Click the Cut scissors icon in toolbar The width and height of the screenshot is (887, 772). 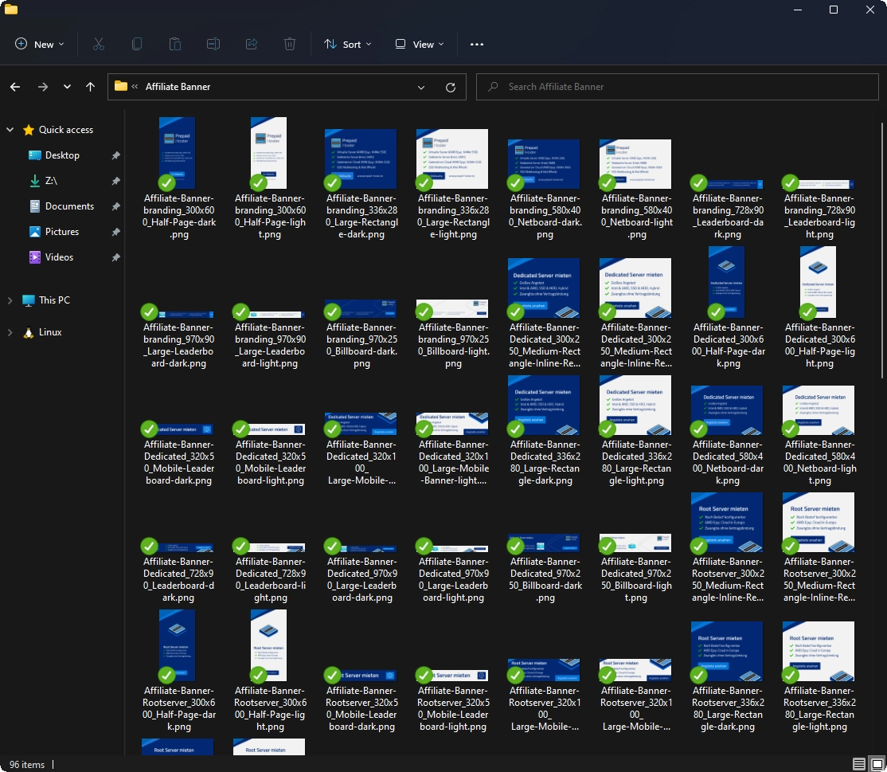(99, 45)
